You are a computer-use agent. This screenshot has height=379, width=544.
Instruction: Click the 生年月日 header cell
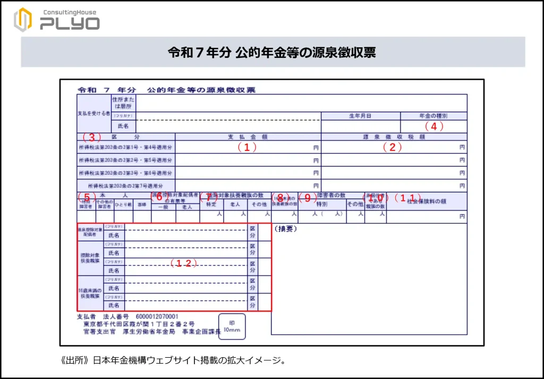coord(360,116)
